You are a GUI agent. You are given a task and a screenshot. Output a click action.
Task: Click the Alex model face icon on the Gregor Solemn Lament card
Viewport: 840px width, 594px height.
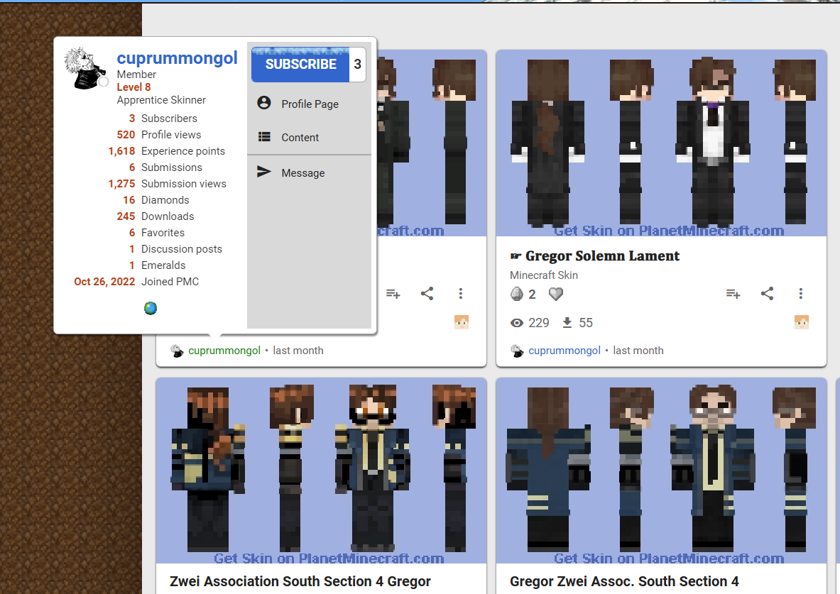[802, 322]
